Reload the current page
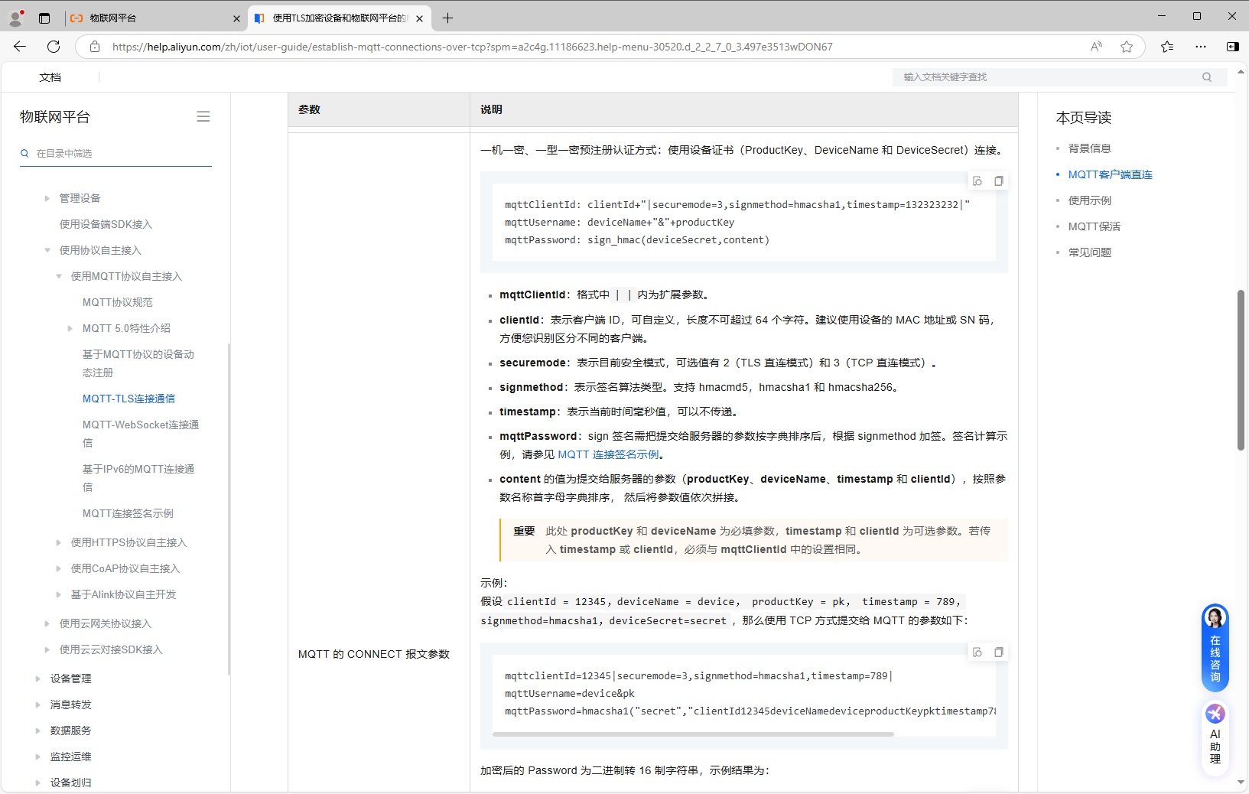The image size is (1249, 794). click(54, 47)
